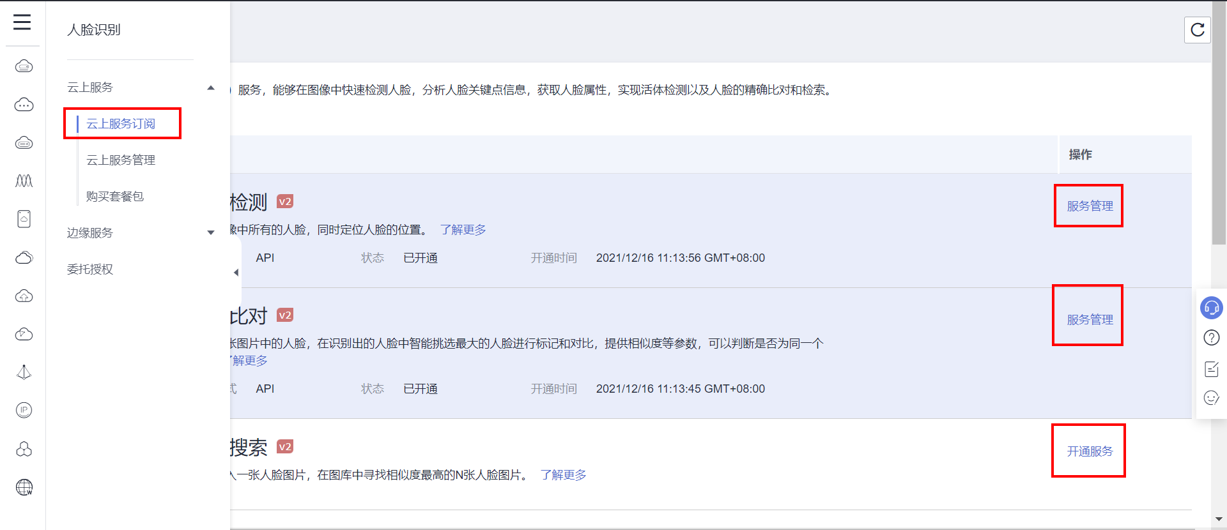Click the stacked clouds sidebar icon
The image size is (1227, 530).
pyautogui.click(x=24, y=257)
